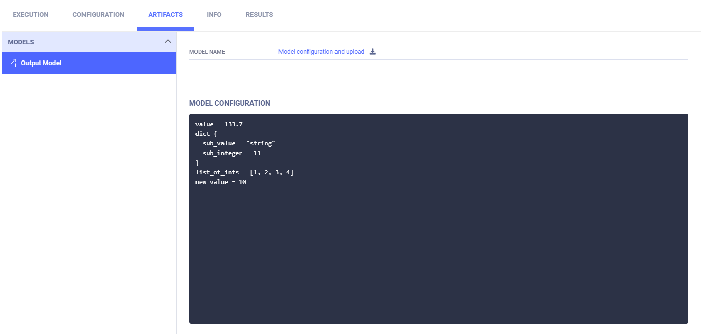Open the Info tab
Image resolution: width=701 pixels, height=334 pixels.
[214, 15]
